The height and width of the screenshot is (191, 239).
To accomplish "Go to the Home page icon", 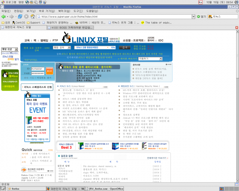I will tap(33, 16).
